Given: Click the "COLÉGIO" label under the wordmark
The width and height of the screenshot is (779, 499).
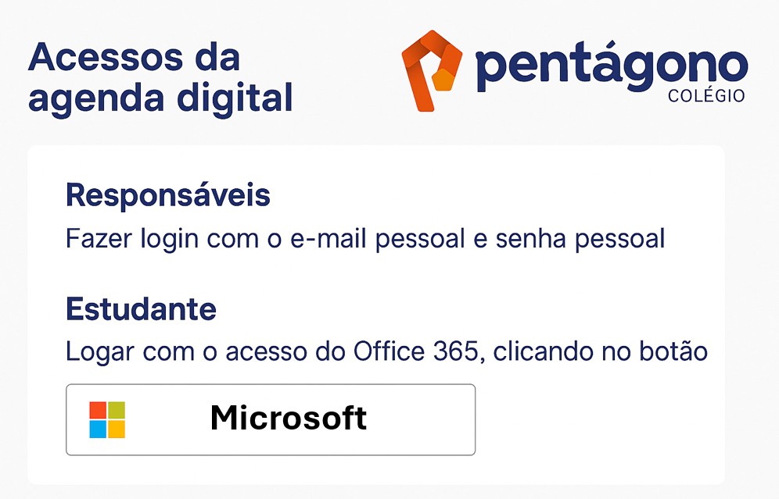Looking at the screenshot, I should coord(706,97).
